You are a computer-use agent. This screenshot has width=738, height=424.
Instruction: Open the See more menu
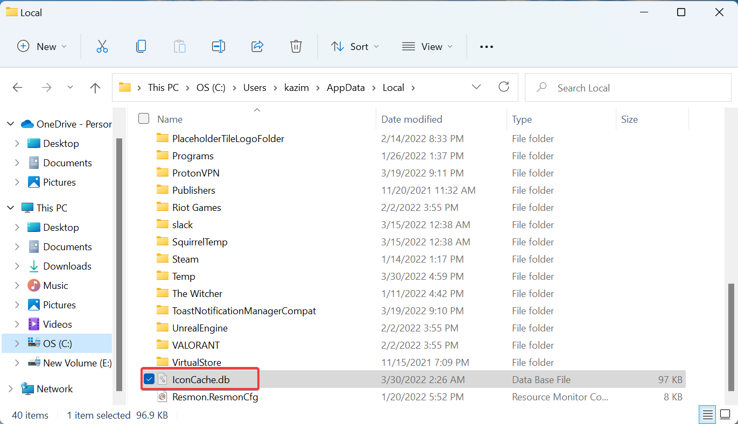[486, 46]
